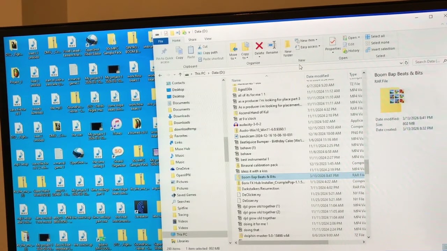Go up one folder level arrow
The image size is (447, 251).
(x=180, y=74)
